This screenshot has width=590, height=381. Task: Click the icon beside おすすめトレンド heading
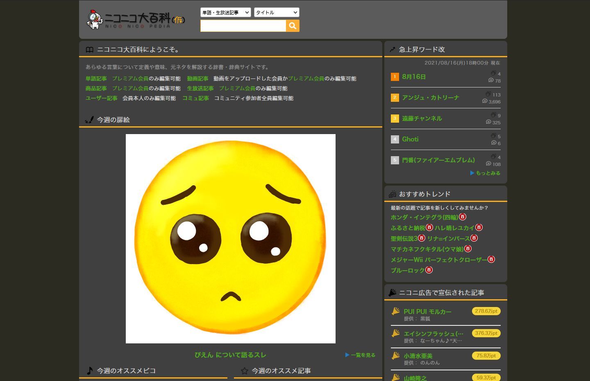click(393, 194)
